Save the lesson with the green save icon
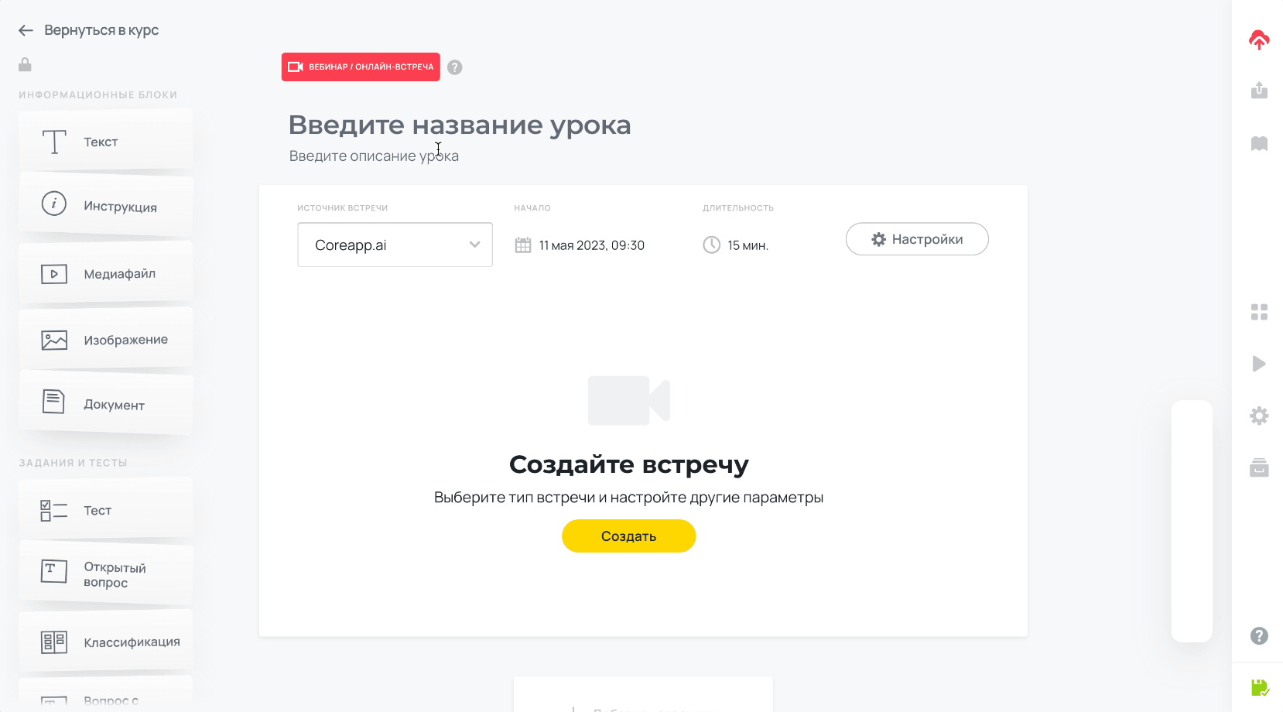The width and height of the screenshot is (1283, 712). click(x=1259, y=686)
